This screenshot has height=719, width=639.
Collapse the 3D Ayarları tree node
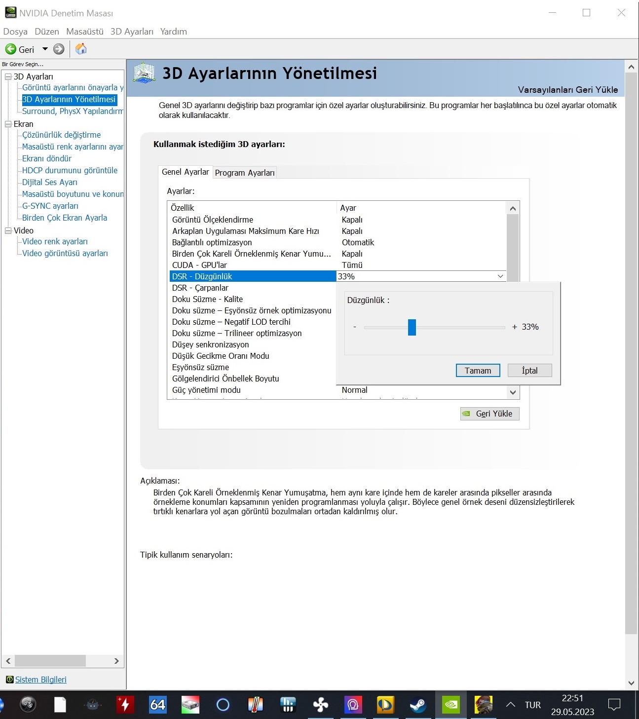pos(8,76)
